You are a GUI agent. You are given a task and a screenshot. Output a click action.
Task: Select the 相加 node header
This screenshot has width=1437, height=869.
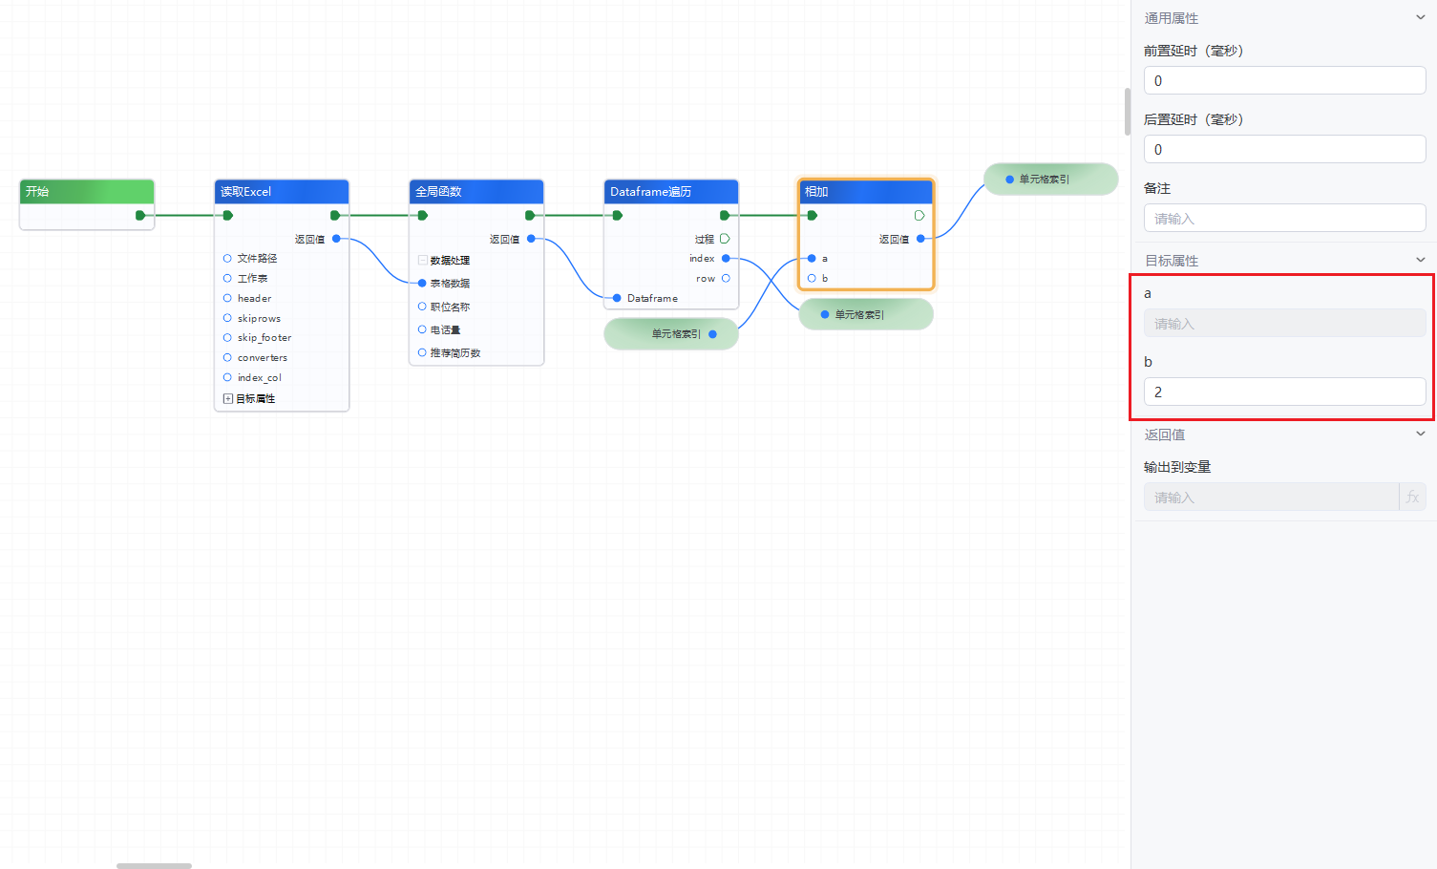tap(866, 191)
